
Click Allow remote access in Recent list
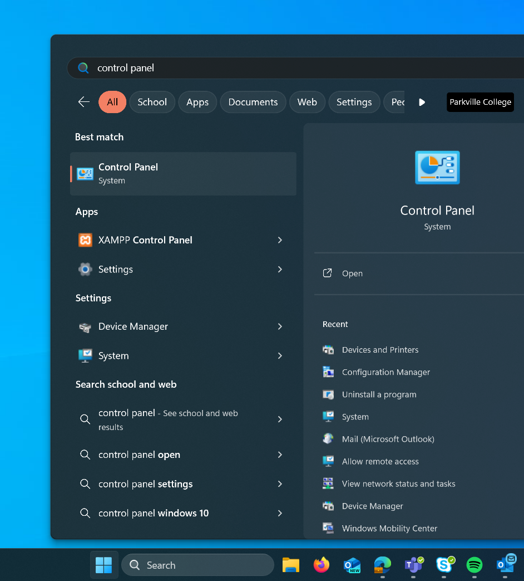point(380,462)
